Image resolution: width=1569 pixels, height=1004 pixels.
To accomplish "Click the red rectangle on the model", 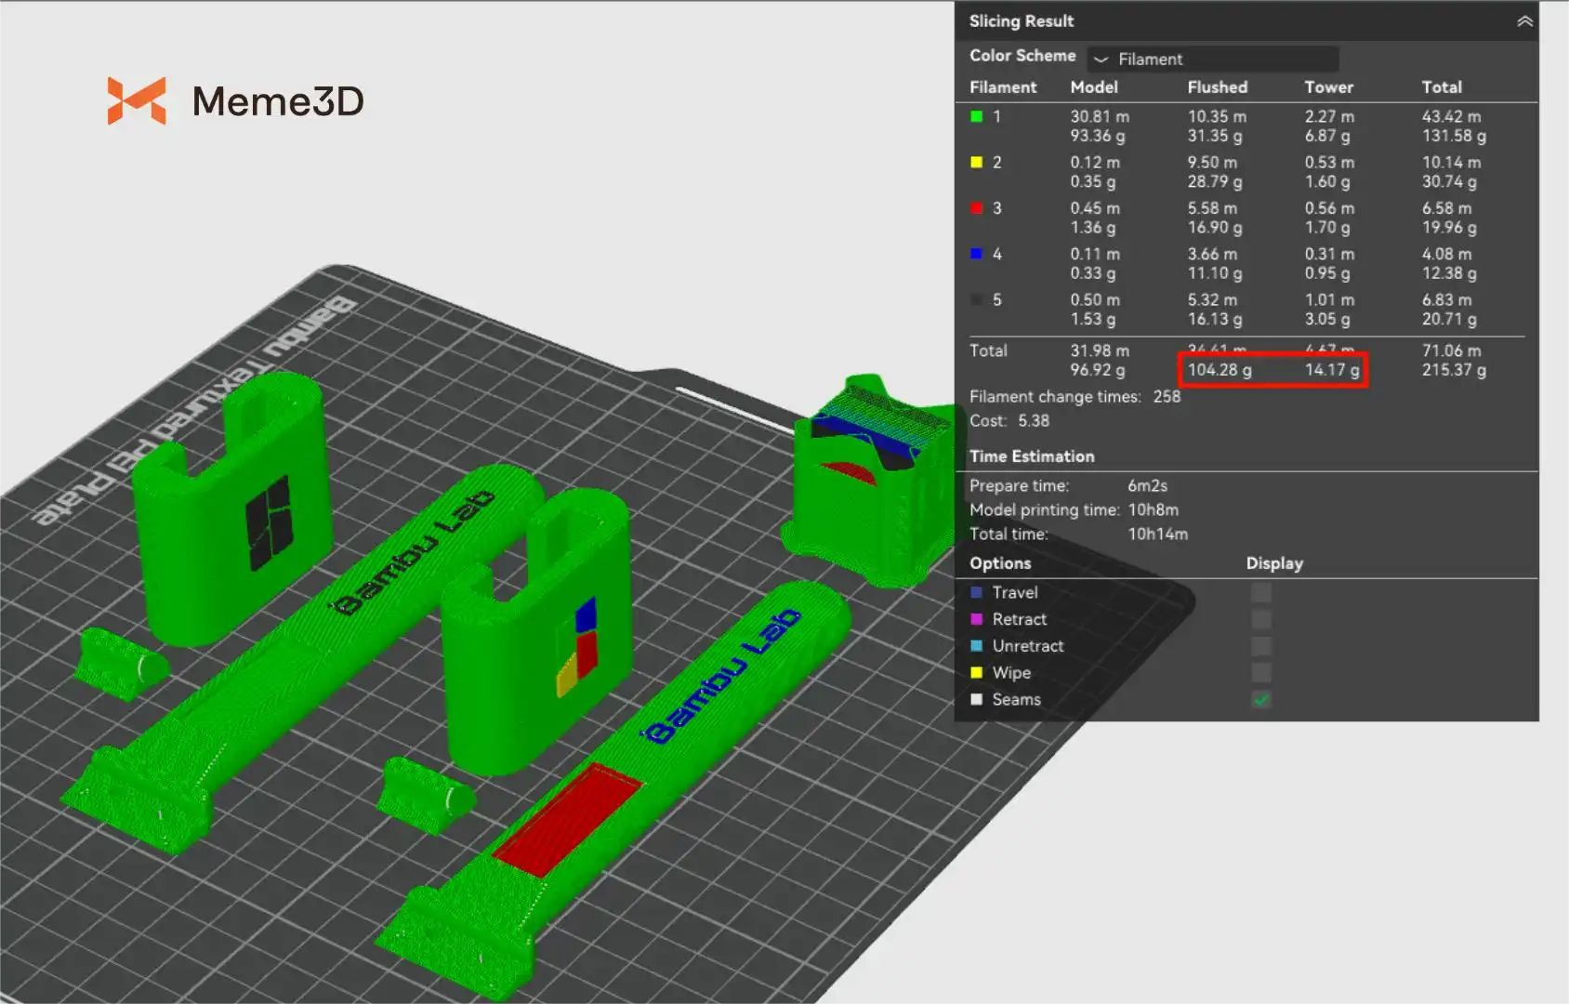I will [x=565, y=820].
